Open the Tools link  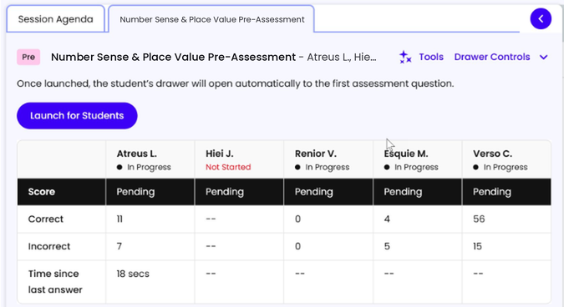(x=431, y=57)
